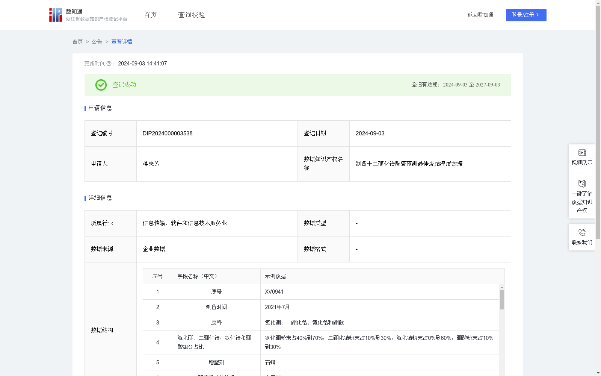Screen dimensions: 601x376
Task: Click the 企业数据 source value
Action: click(x=154, y=249)
